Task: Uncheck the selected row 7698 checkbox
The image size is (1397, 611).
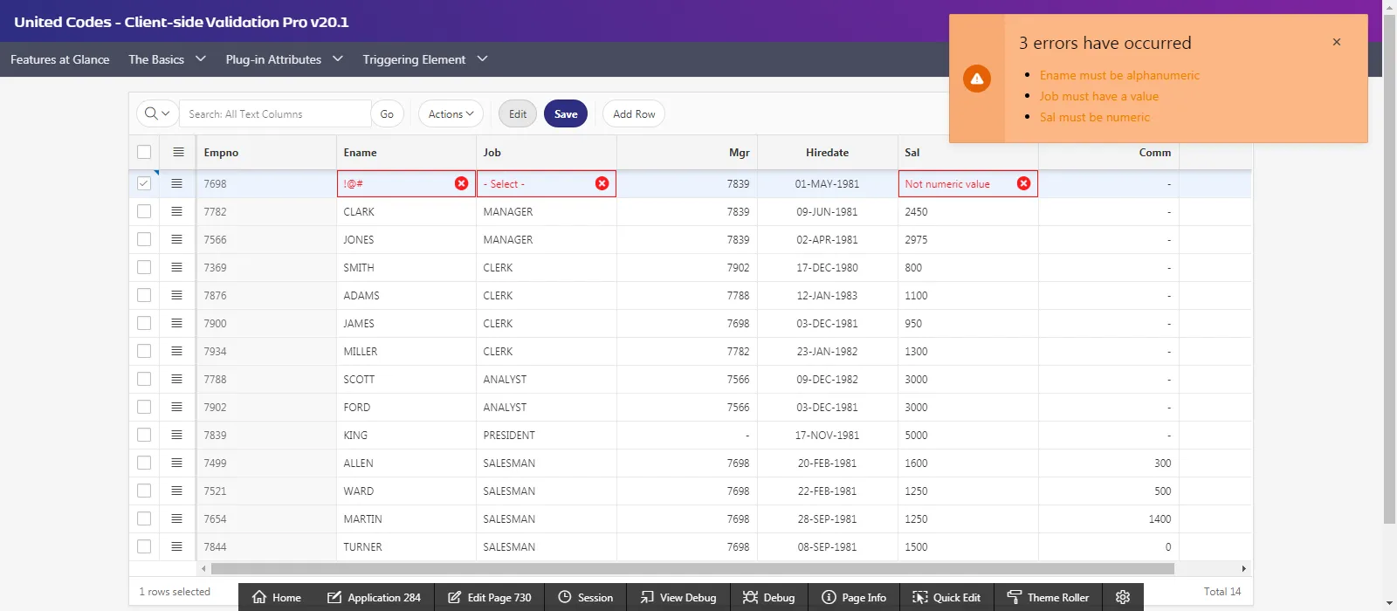Action: (x=144, y=183)
